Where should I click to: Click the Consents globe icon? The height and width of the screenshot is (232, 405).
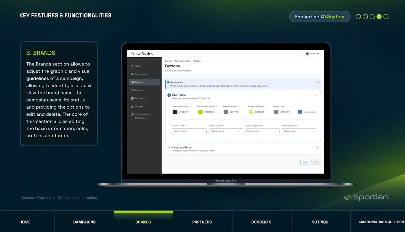(132, 98)
